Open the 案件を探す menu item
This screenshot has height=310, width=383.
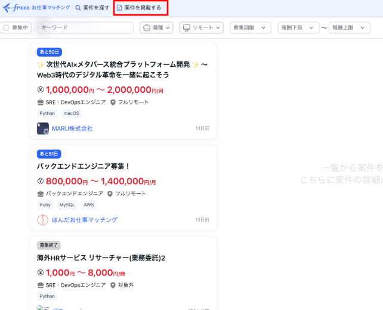[x=92, y=8]
